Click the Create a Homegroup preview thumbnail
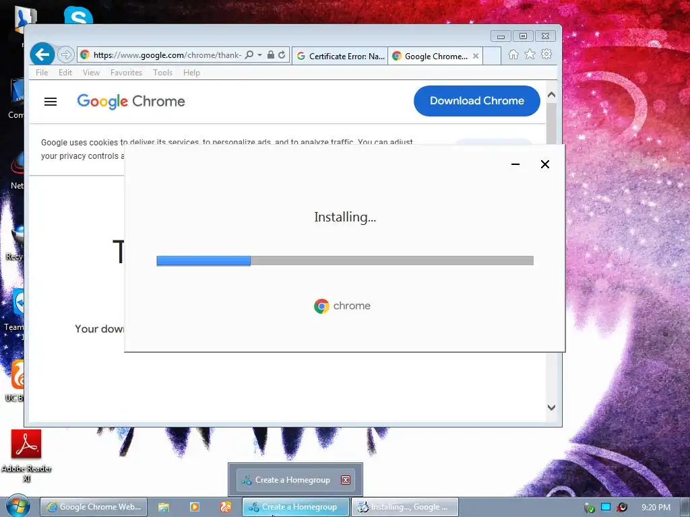This screenshot has height=517, width=690. click(295, 479)
